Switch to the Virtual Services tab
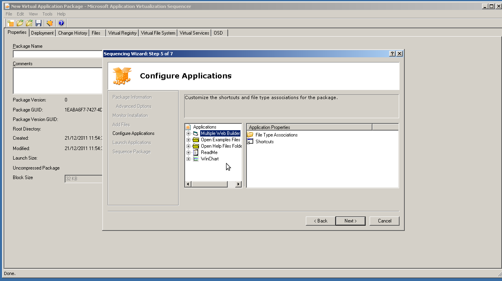502x281 pixels. tap(194, 33)
